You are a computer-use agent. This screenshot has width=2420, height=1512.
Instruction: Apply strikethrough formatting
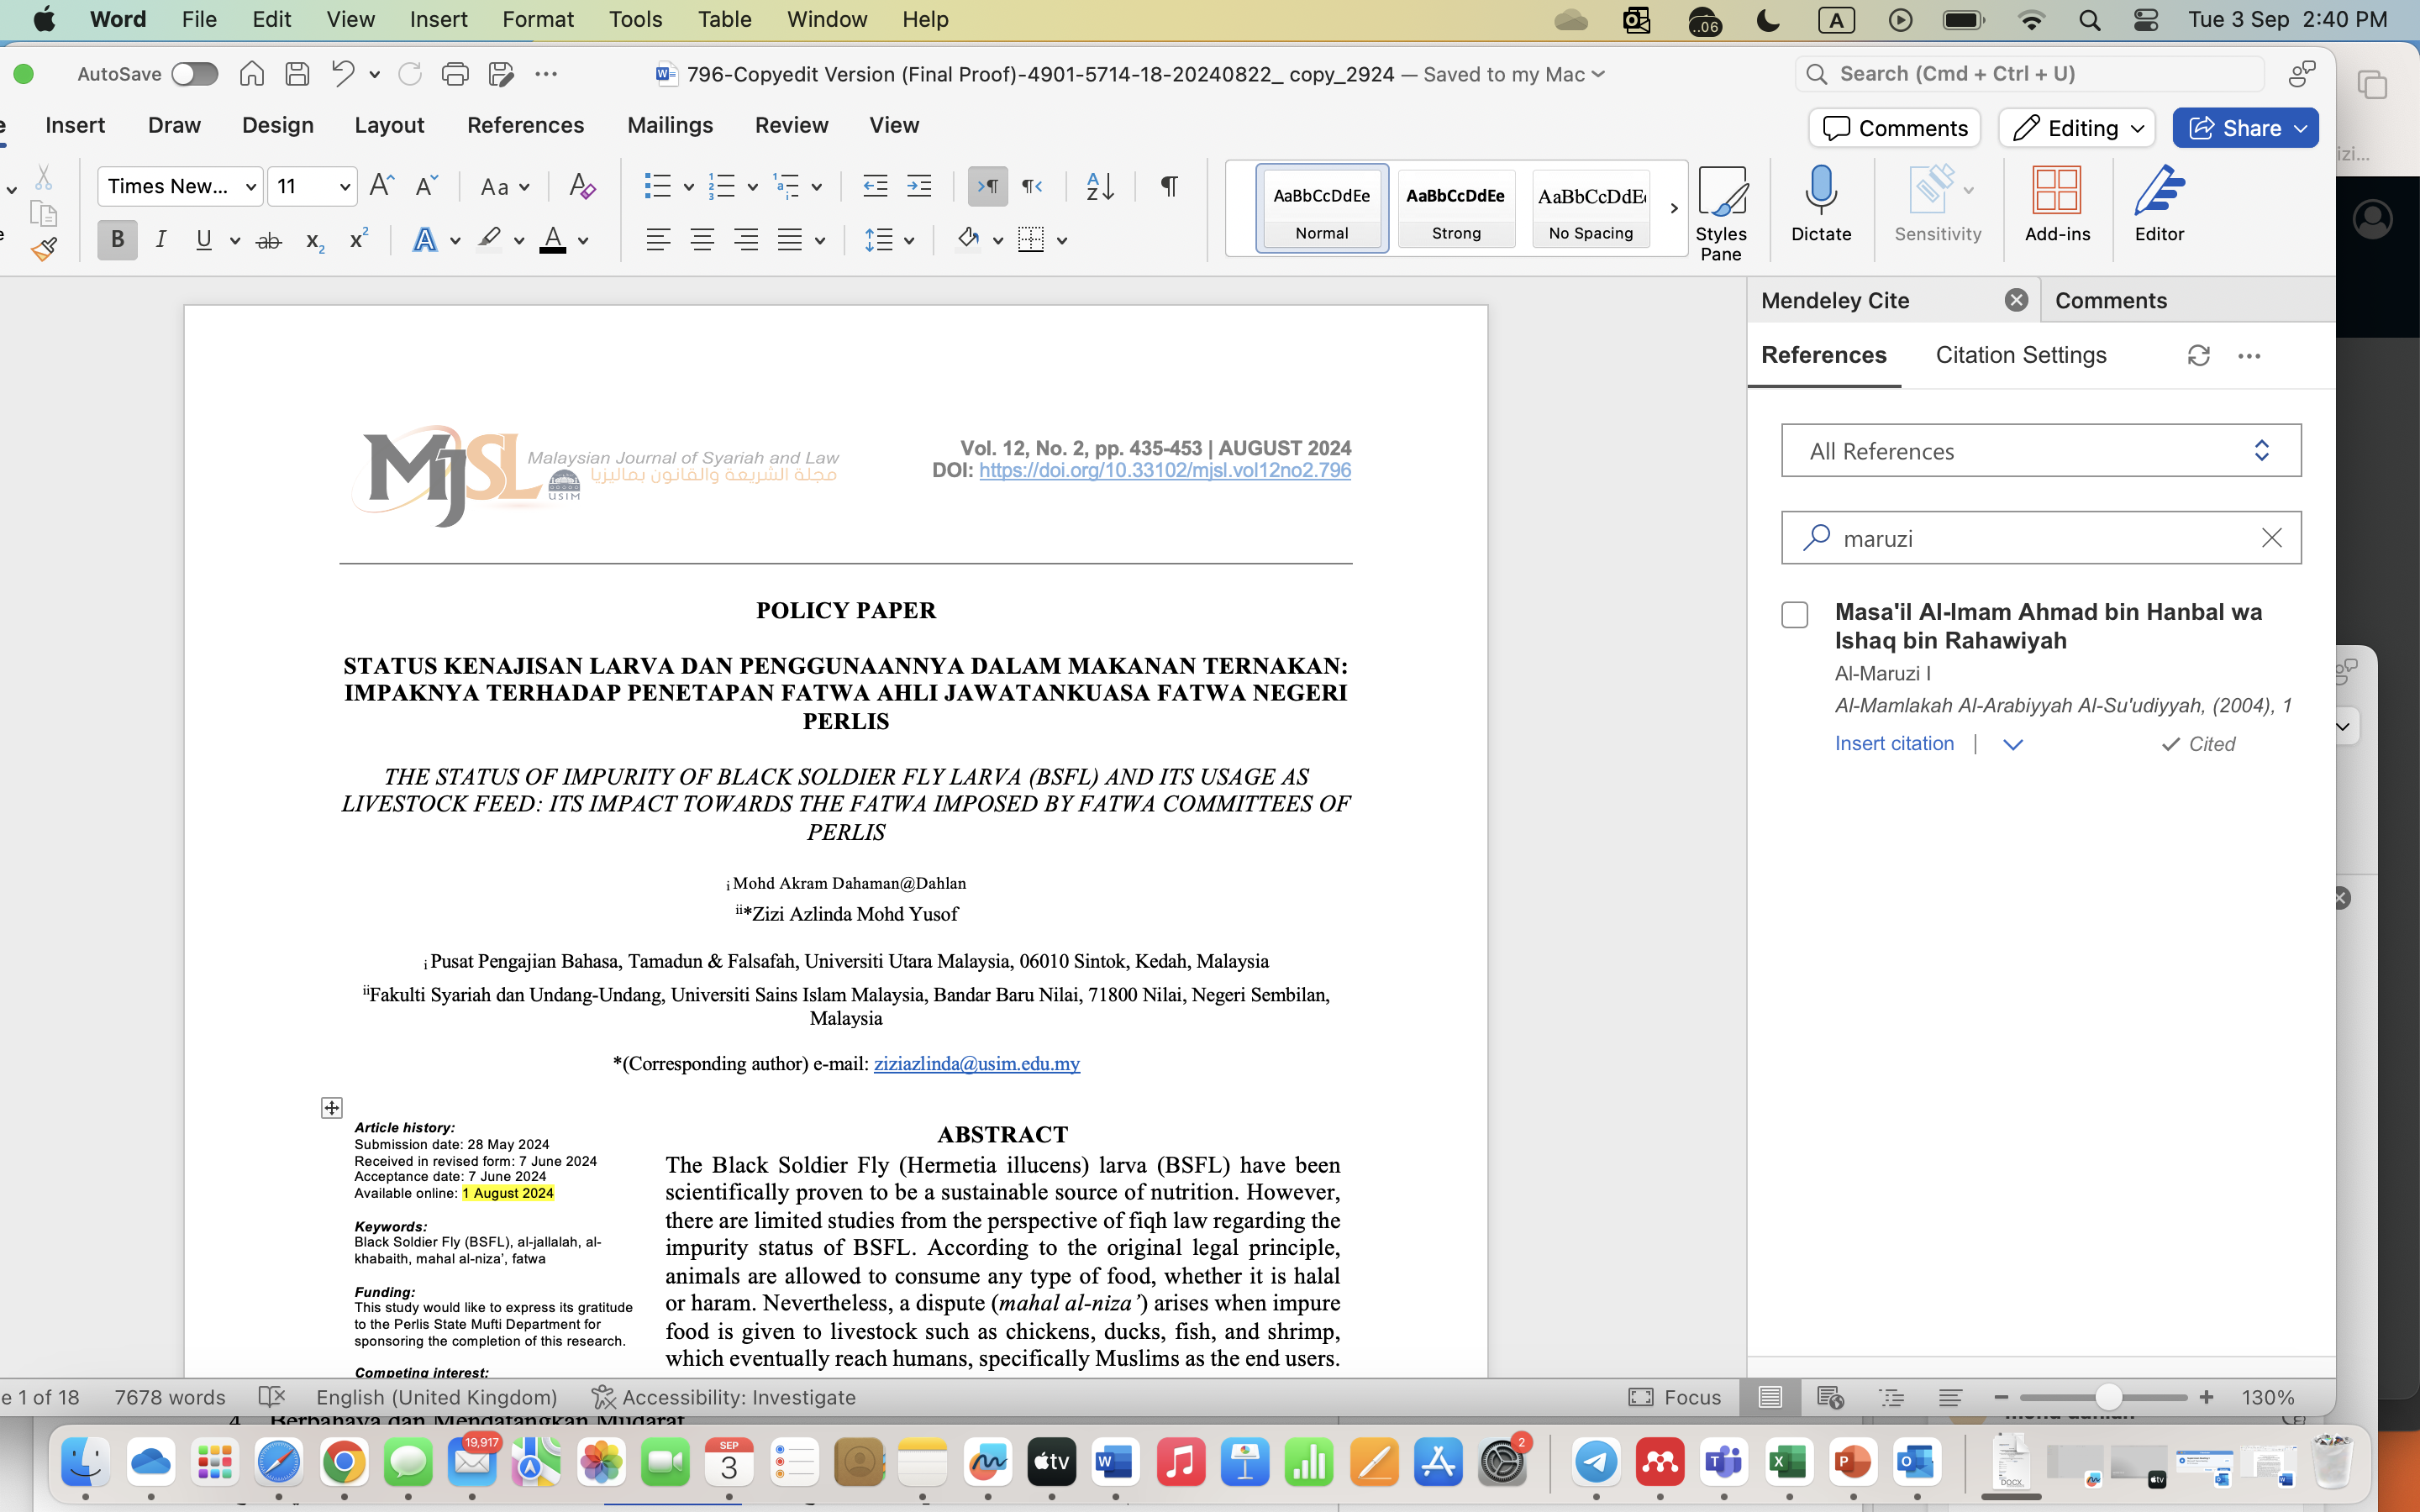tap(268, 240)
